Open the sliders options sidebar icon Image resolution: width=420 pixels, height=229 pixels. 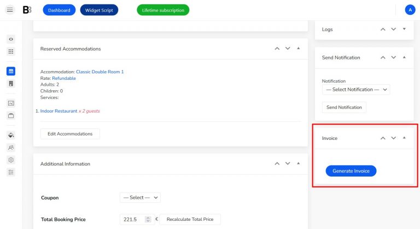(11, 172)
